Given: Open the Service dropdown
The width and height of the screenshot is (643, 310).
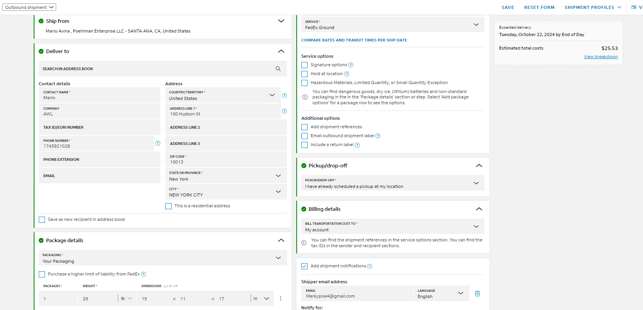Looking at the screenshot, I should (x=393, y=24).
